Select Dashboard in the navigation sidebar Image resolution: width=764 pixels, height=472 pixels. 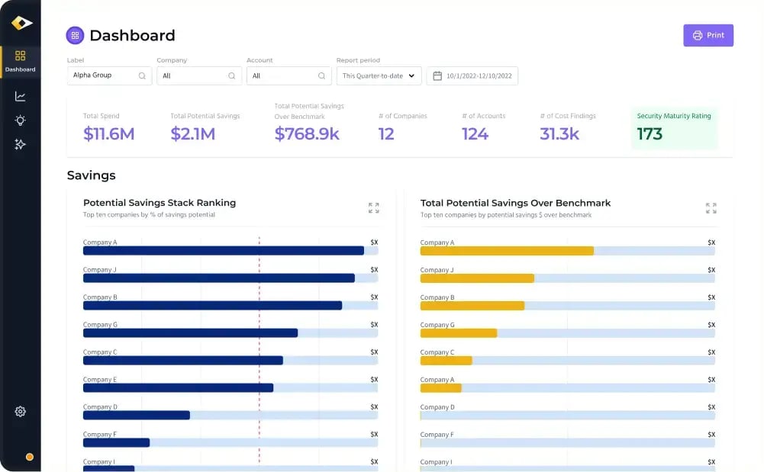20,61
